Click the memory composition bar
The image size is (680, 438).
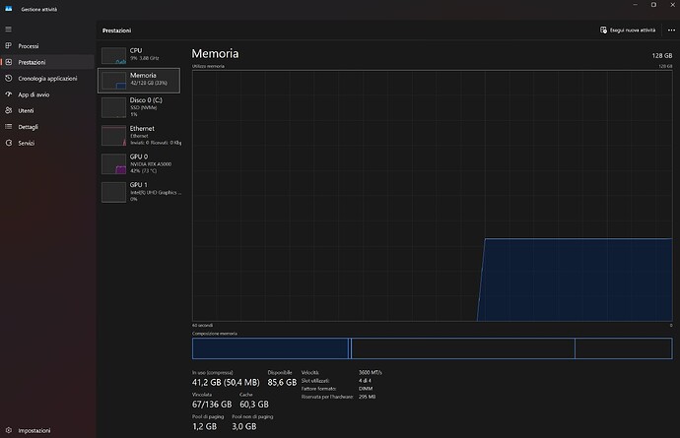pos(432,348)
